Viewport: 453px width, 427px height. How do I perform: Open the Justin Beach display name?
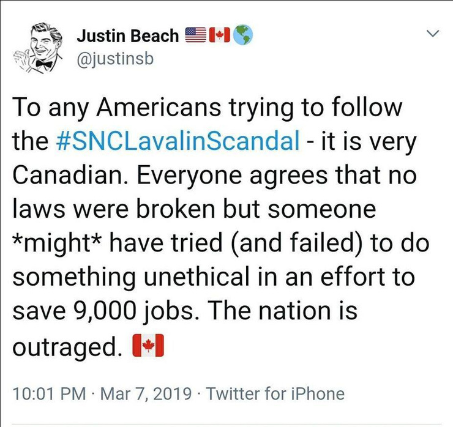click(x=127, y=35)
